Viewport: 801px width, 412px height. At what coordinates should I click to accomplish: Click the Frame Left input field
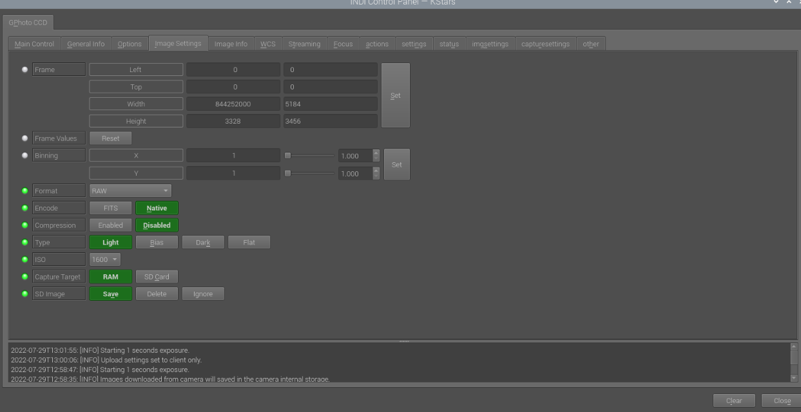330,70
